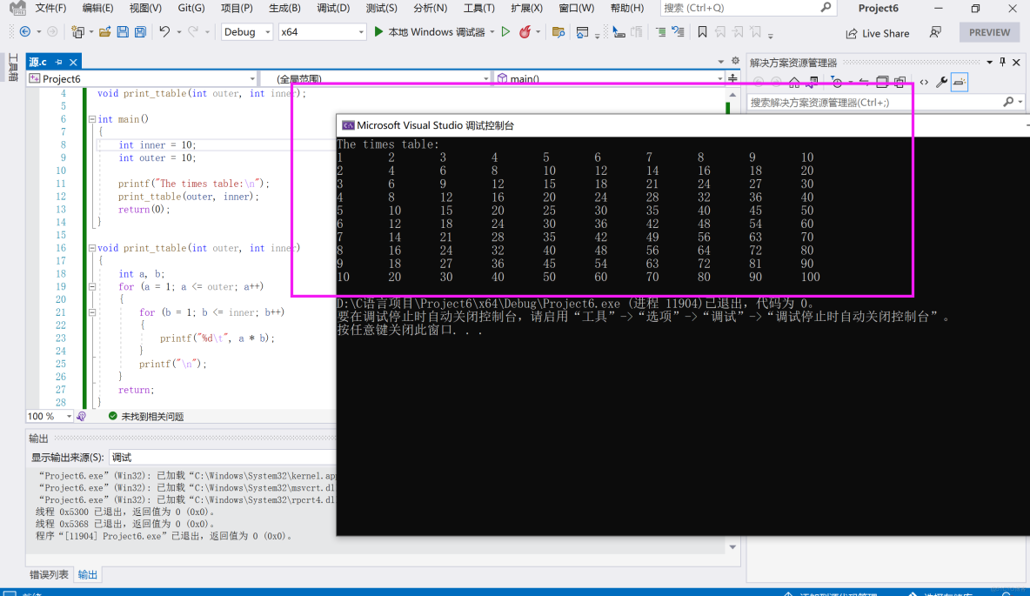
Task: Click the Undo arrow icon
Action: point(164,32)
